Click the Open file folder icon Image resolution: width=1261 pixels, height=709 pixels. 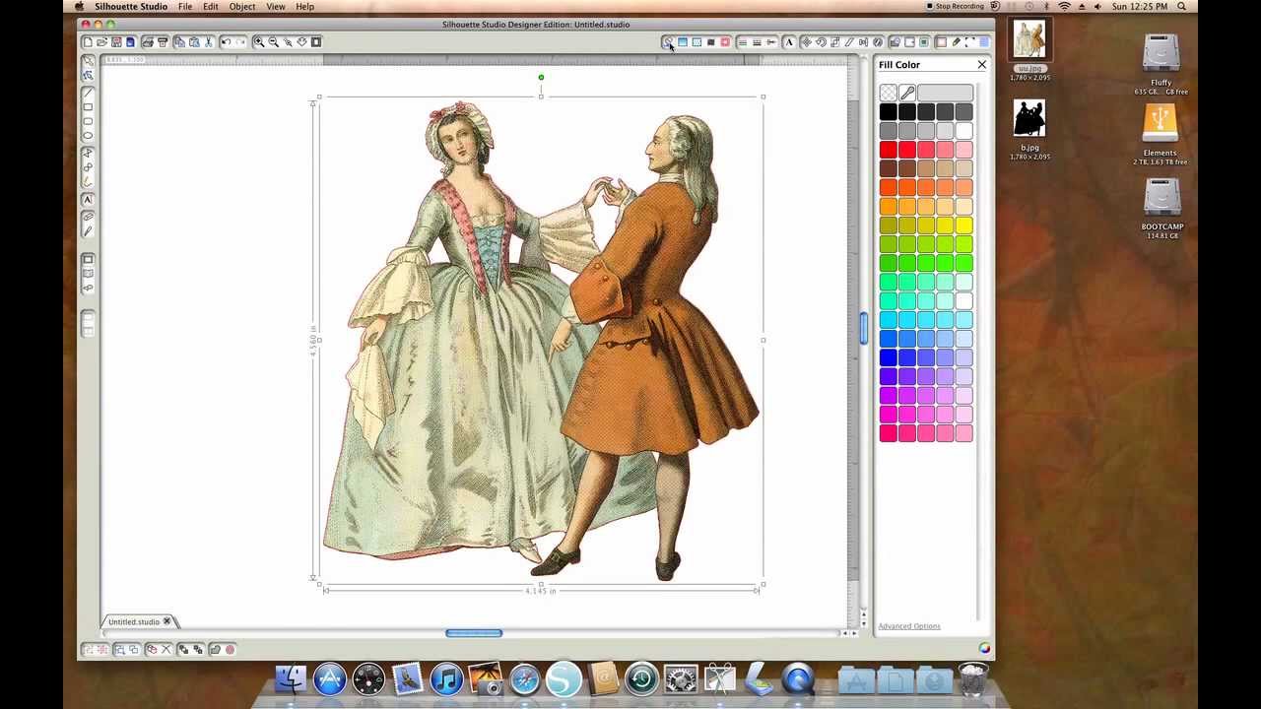(101, 41)
